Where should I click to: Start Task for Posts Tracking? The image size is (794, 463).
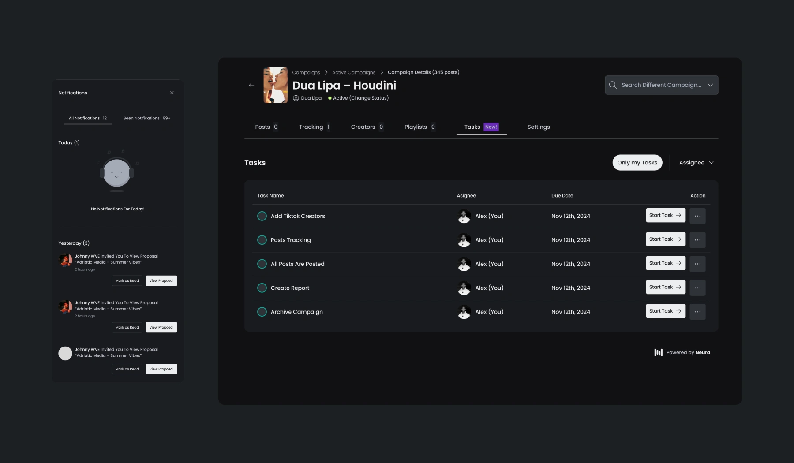[x=666, y=239]
